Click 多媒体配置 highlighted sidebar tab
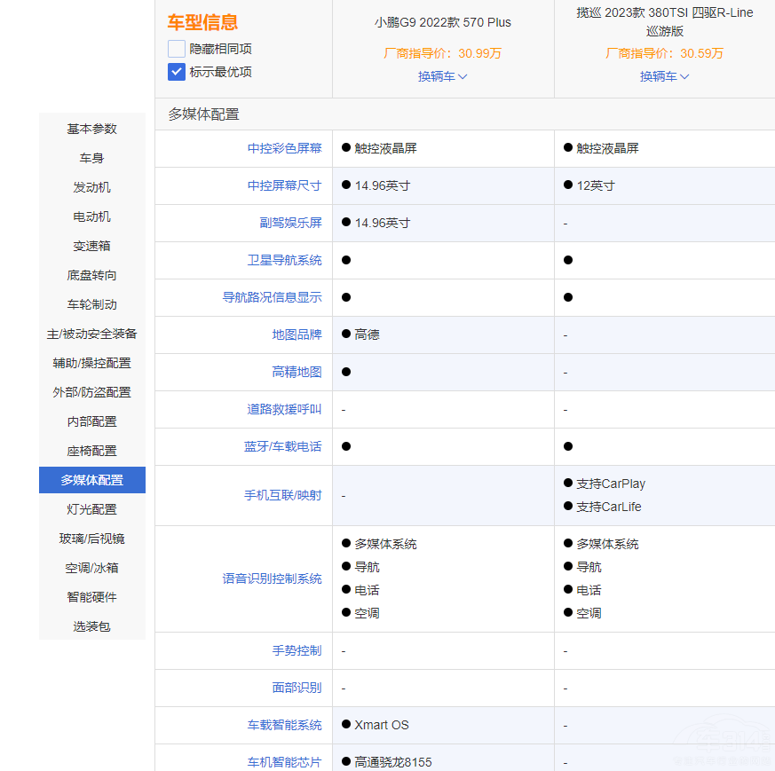 [91, 480]
